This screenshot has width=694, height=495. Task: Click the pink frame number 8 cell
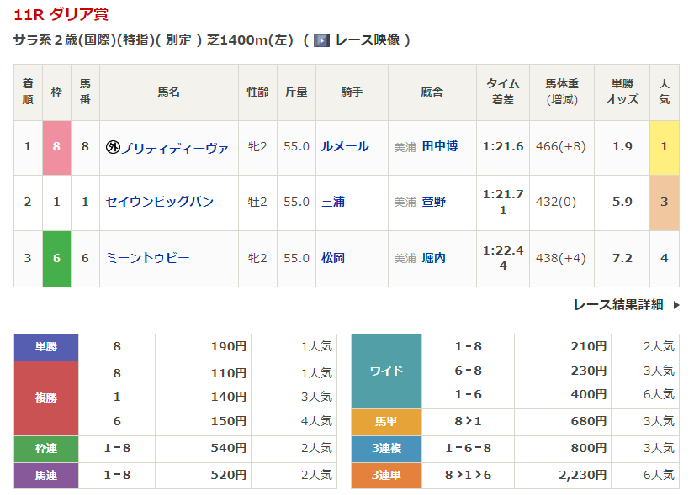(56, 147)
